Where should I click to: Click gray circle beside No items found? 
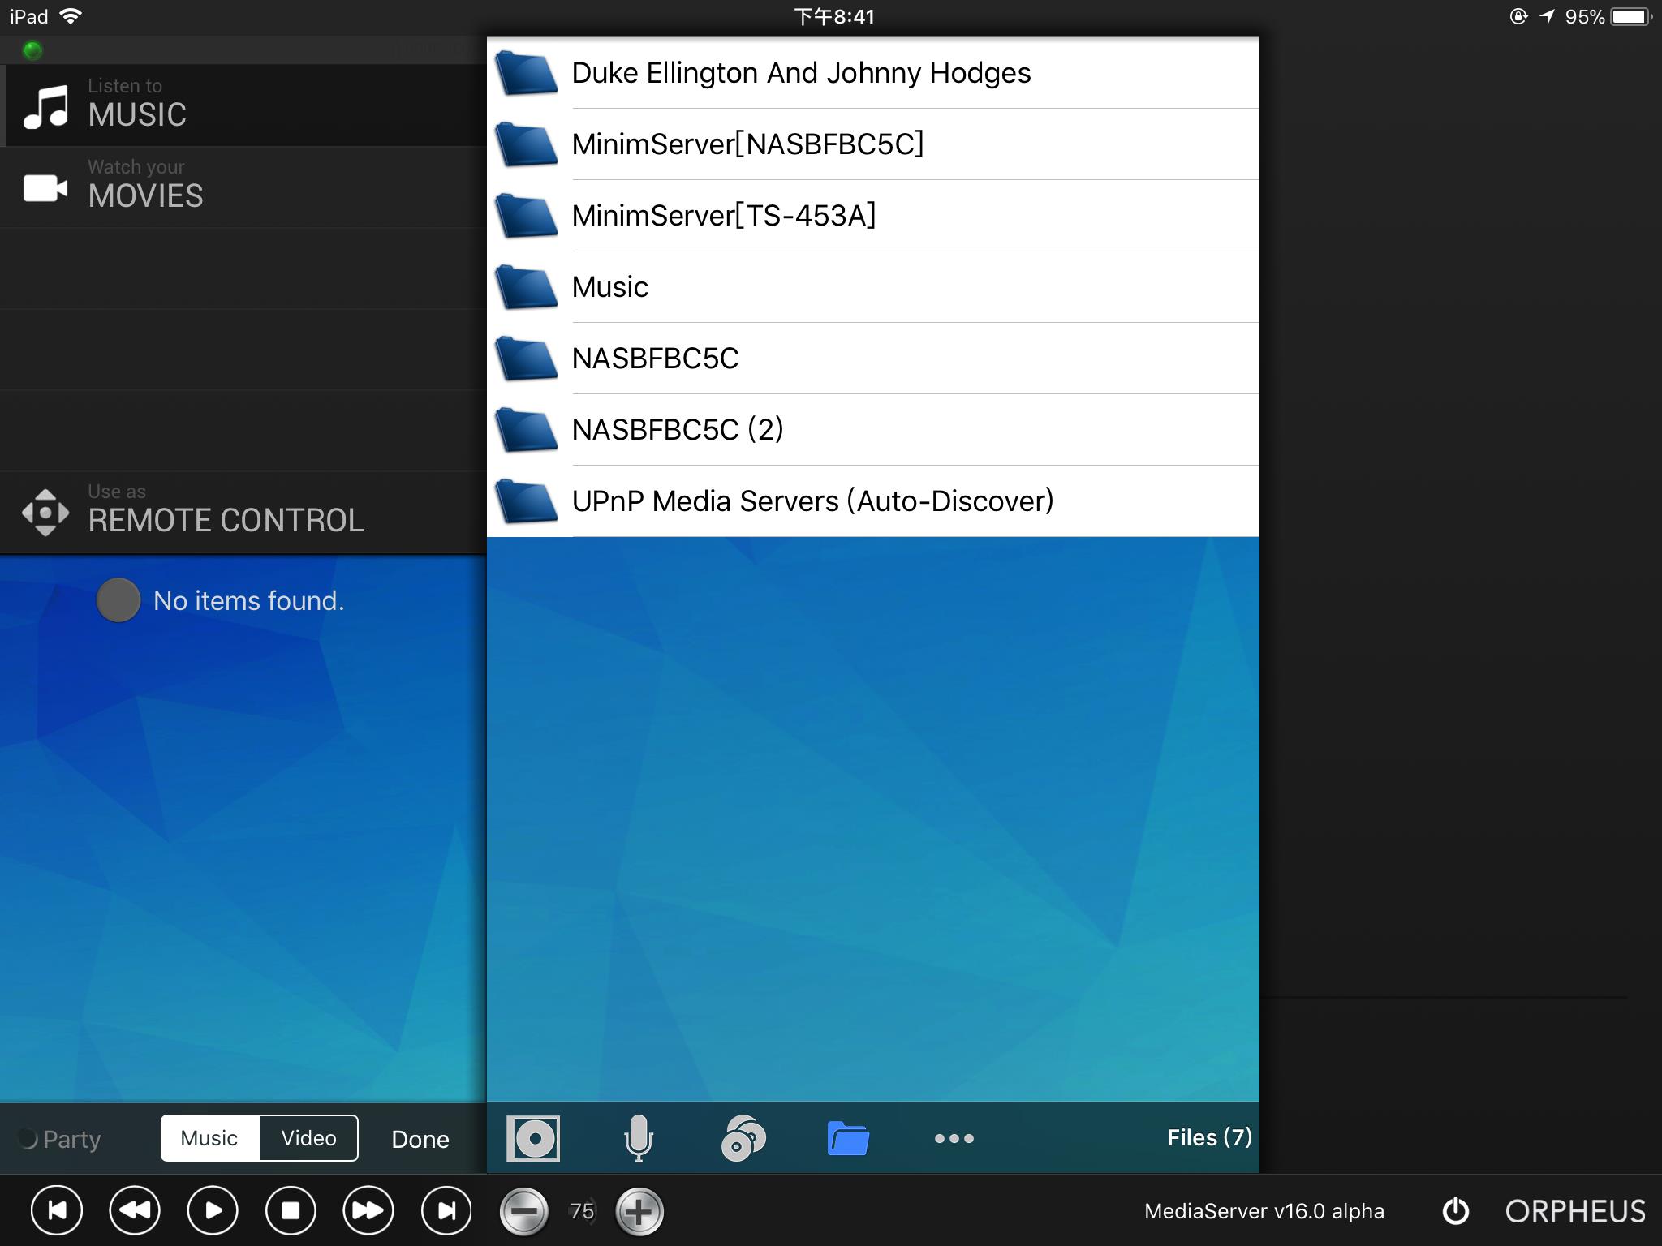coord(118,600)
